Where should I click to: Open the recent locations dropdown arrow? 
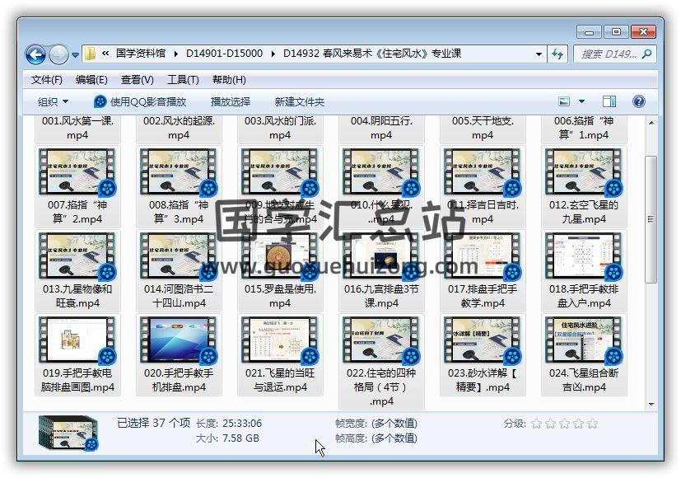point(75,55)
